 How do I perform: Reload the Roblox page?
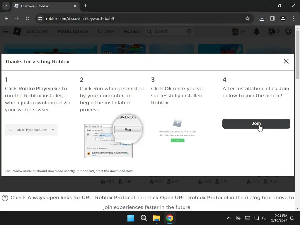[x=28, y=18]
